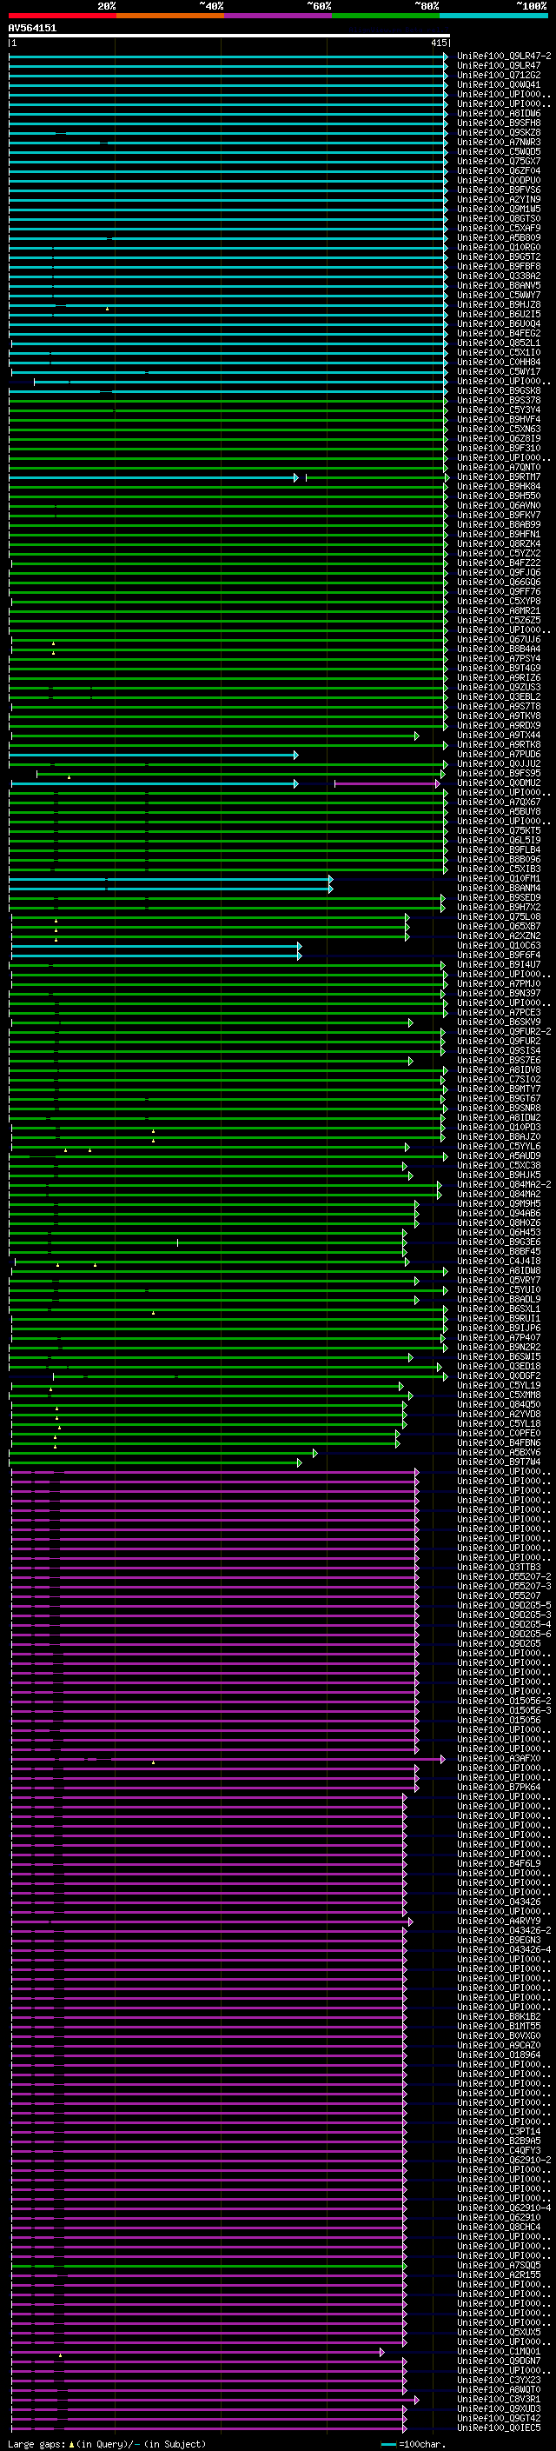Click hit label UniRef100_A7P407
The height and width of the screenshot is (2451, 556).
[499, 1339]
